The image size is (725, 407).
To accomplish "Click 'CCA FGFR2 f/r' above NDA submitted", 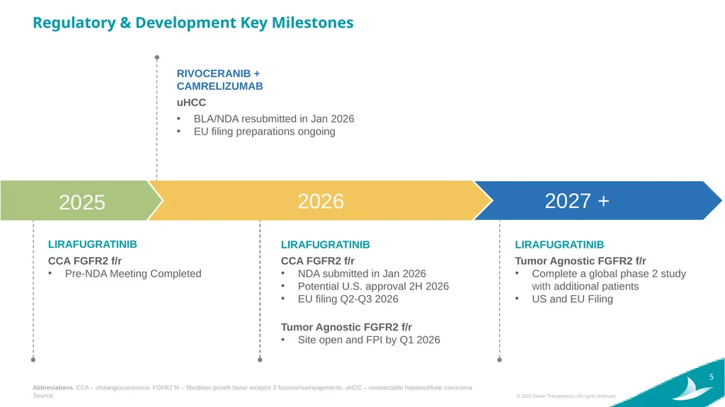I will [x=318, y=261].
